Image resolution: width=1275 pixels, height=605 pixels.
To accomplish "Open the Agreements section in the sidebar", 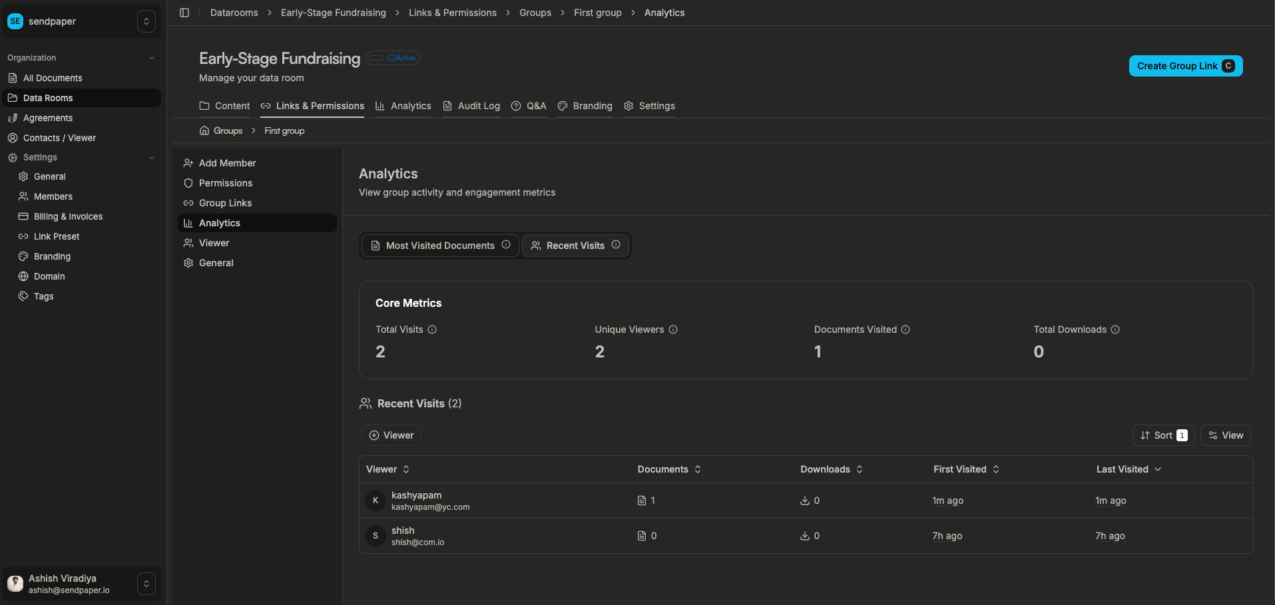I will [47, 118].
